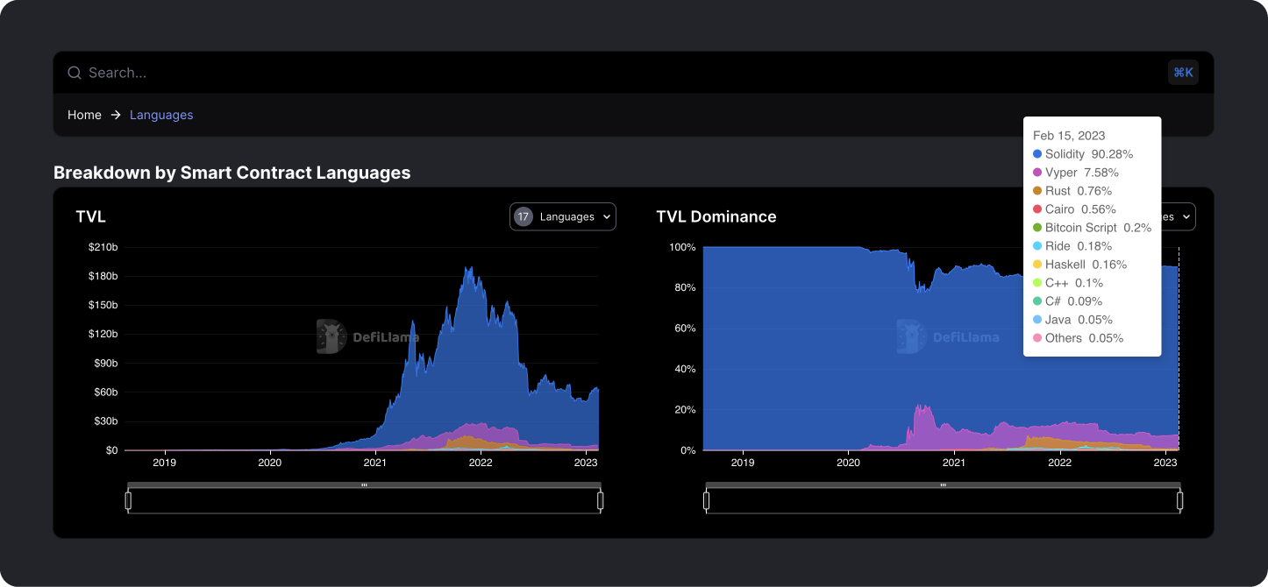Click the left handle of the TVL range slider

point(128,499)
